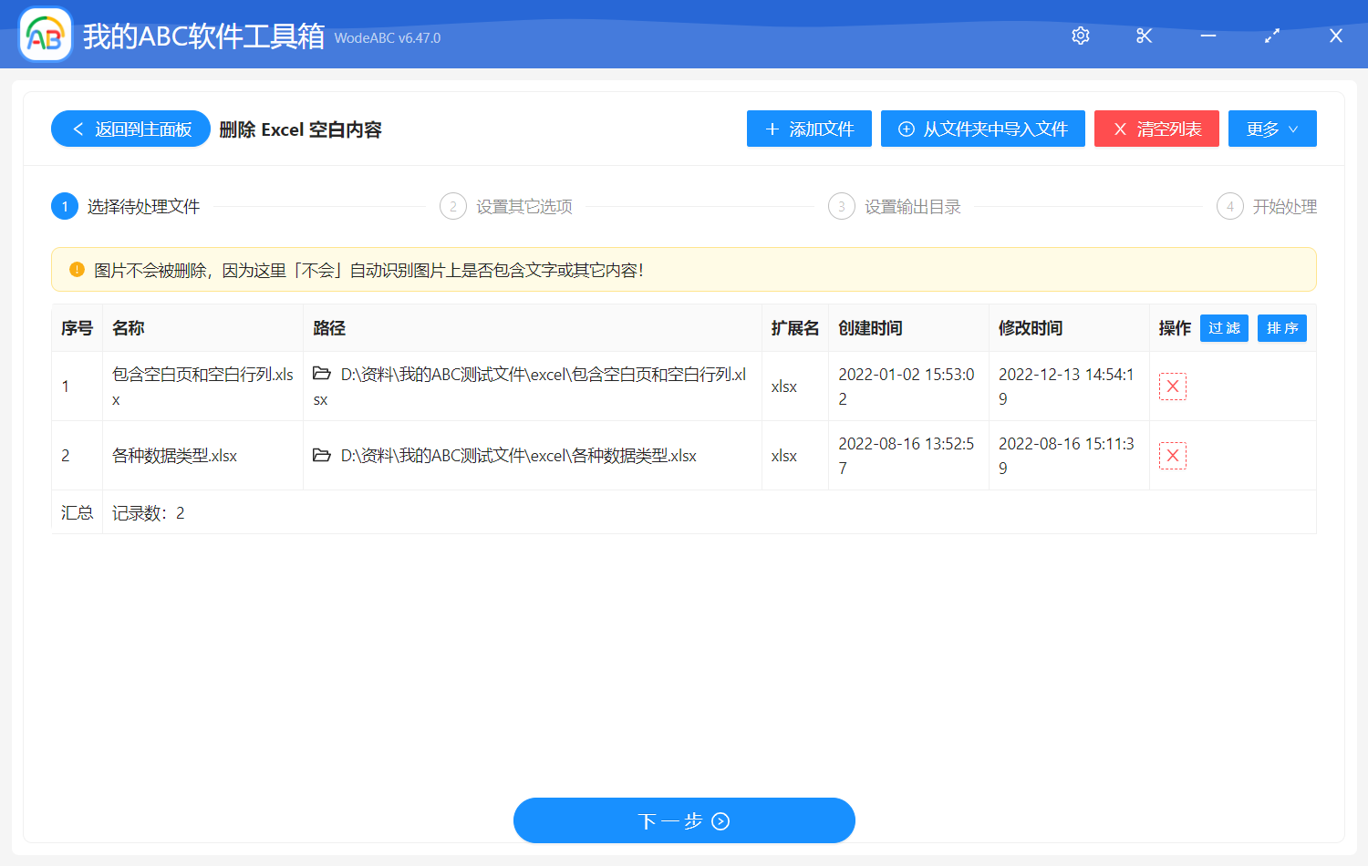The image size is (1368, 866).
Task: Click step 1 选择待处理文件 indicator
Action: (64, 206)
